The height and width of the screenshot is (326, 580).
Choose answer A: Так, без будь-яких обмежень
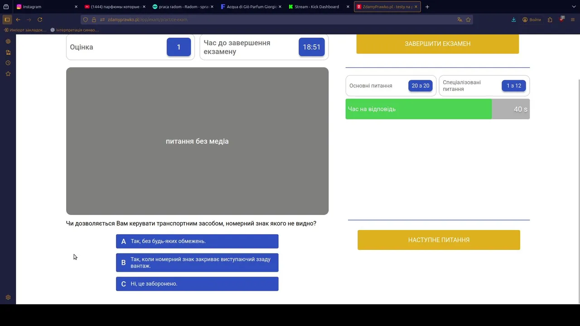197,241
